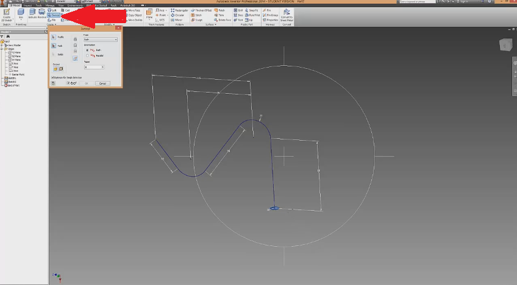Open the Sweep Type dropdown
Viewport: 517px width, 285px height.
pyautogui.click(x=100, y=40)
